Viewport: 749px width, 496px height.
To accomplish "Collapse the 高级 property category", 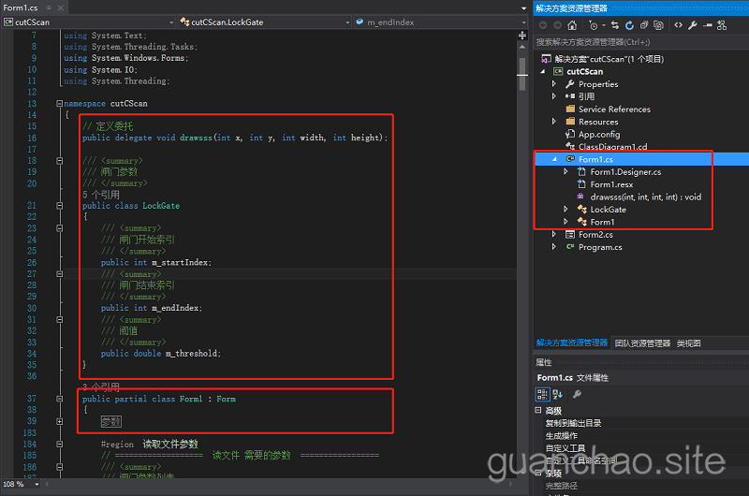I will click(x=538, y=410).
